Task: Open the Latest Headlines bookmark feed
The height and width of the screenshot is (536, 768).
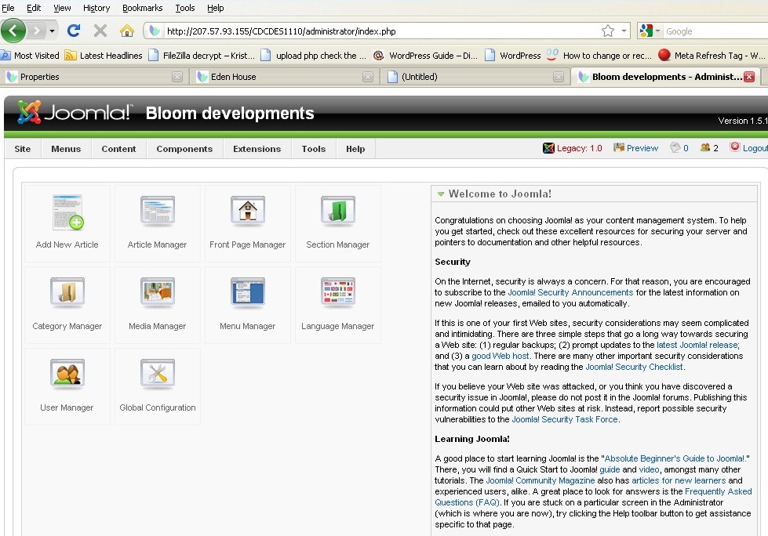Action: pyautogui.click(x=104, y=56)
